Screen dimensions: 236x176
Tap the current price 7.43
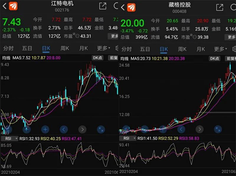click(12, 22)
